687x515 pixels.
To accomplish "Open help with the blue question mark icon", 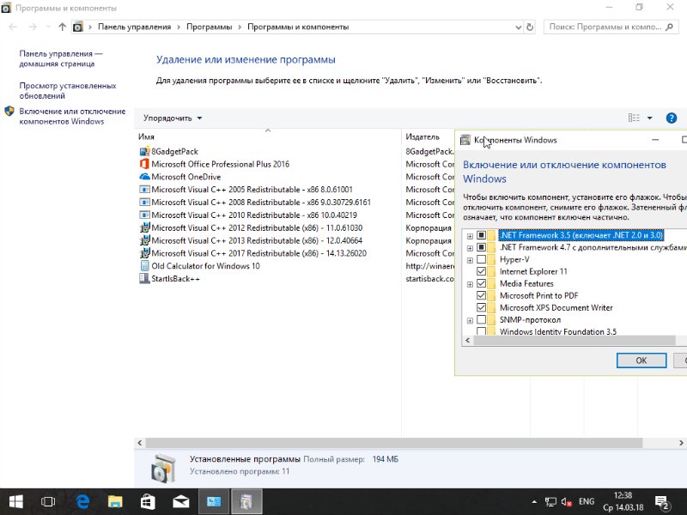I will tap(671, 118).
